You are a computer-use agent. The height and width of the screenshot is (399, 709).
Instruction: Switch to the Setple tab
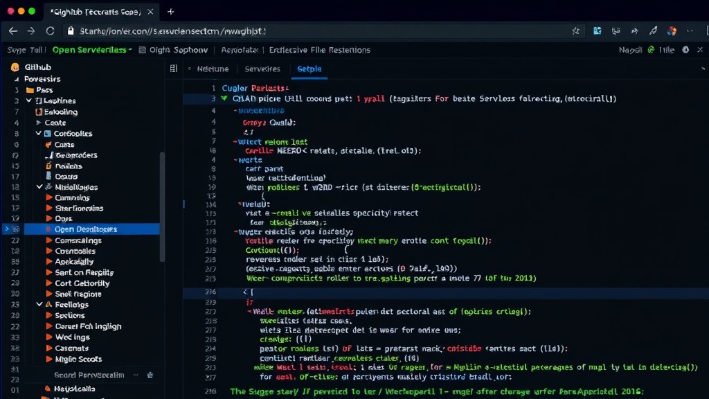[309, 69]
